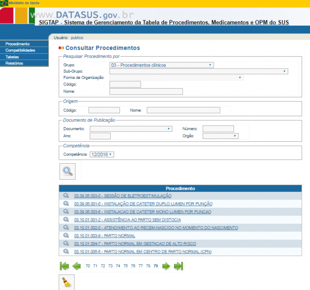Click magnifier icon beside CATETER DUPLO LUMEN

(x=66, y=203)
